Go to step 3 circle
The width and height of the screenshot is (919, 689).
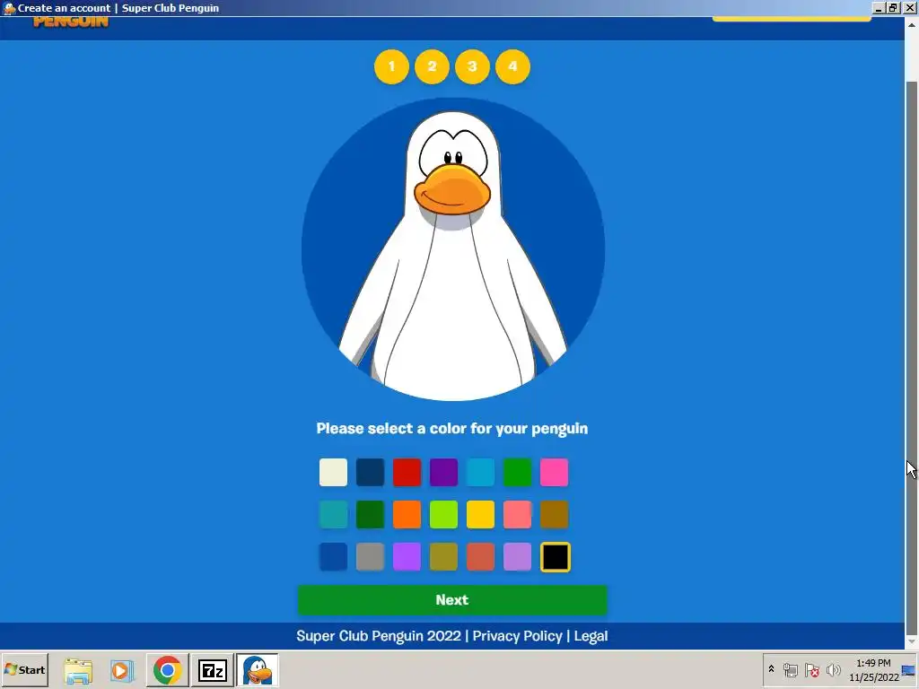click(x=472, y=66)
